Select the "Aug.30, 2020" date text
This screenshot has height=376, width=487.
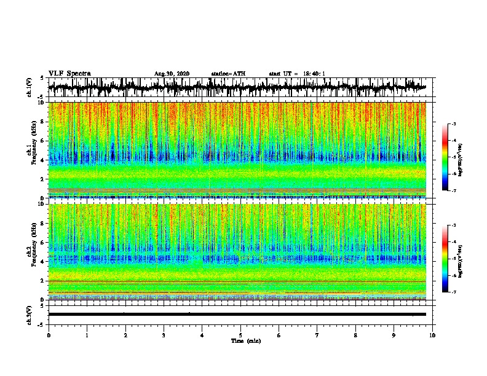coord(172,74)
